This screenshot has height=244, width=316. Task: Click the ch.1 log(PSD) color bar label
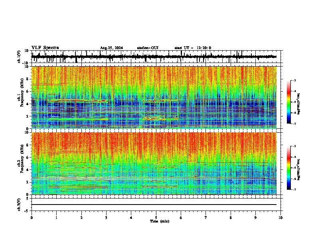[298, 104]
